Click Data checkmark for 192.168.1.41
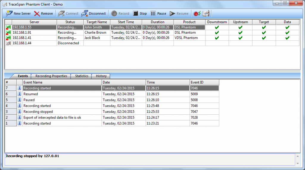The width and height of the screenshot is (305, 170). 287,38
